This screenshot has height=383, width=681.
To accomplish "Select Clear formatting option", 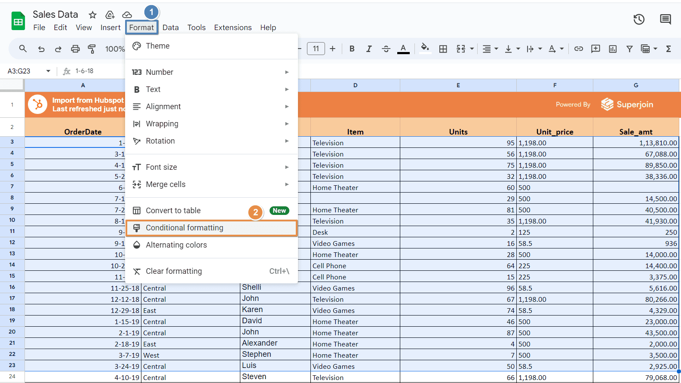I will pyautogui.click(x=212, y=271).
